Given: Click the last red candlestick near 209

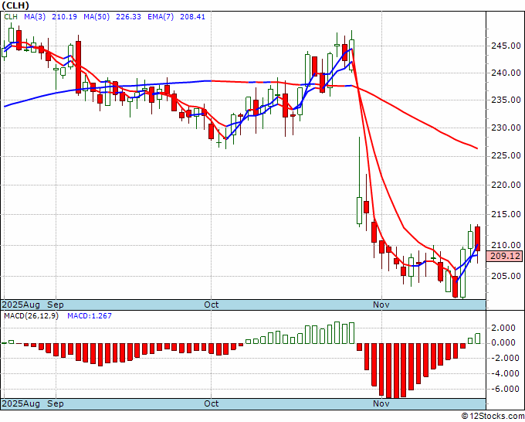Looking at the screenshot, I should pos(478,239).
